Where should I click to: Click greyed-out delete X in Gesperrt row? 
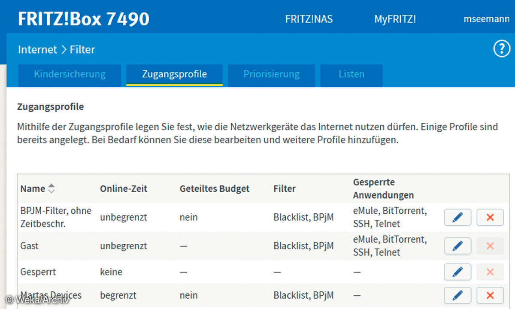(490, 272)
